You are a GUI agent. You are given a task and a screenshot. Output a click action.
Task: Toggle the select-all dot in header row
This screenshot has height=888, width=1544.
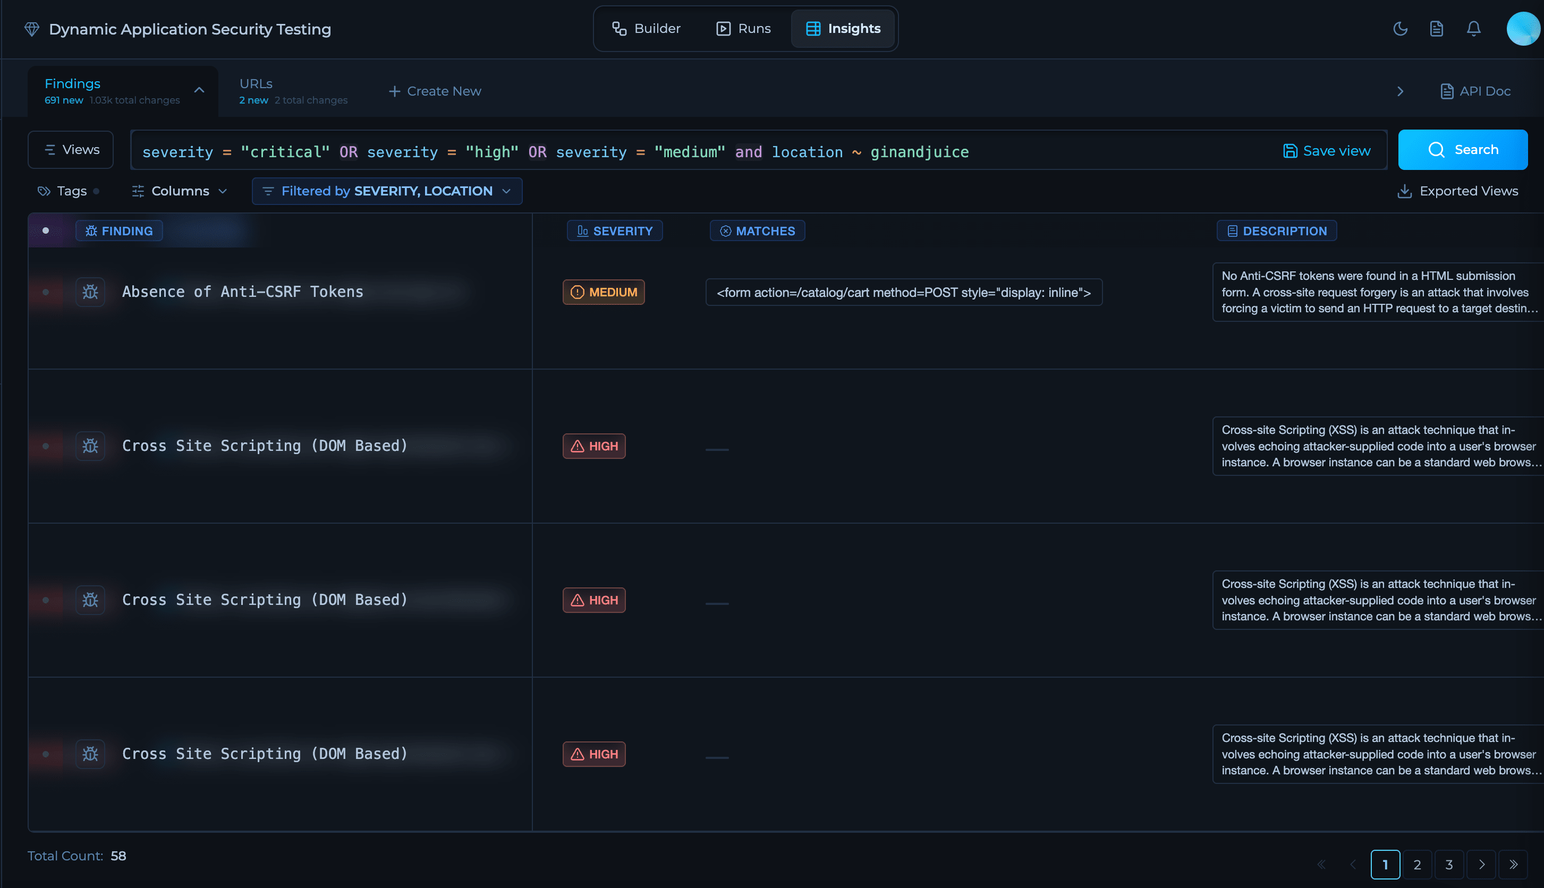46,230
